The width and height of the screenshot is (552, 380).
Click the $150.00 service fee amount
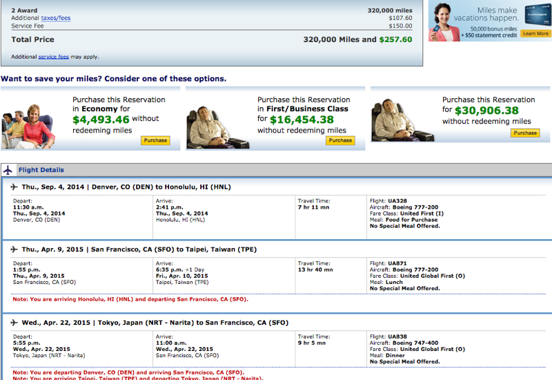point(400,26)
